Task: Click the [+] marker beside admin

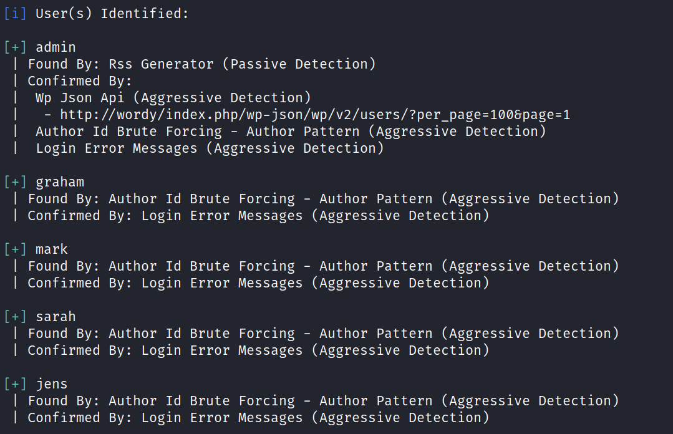Action: pyautogui.click(x=15, y=47)
